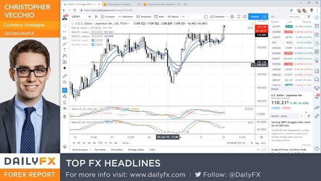Open the Text Notes tab
The width and height of the screenshot is (321, 181).
click(x=100, y=150)
